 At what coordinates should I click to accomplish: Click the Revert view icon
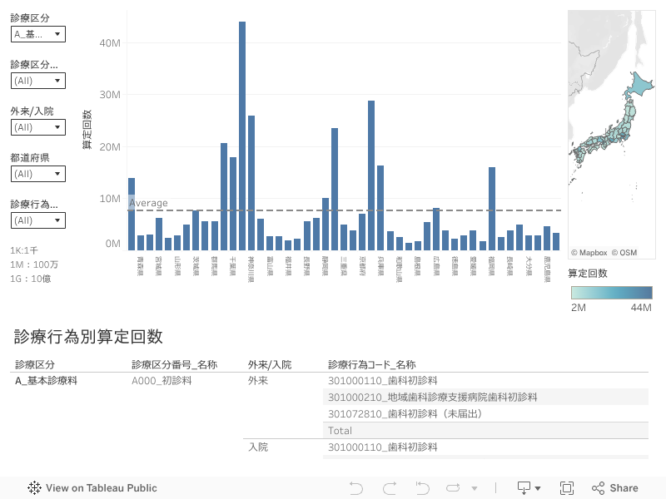[x=421, y=488]
